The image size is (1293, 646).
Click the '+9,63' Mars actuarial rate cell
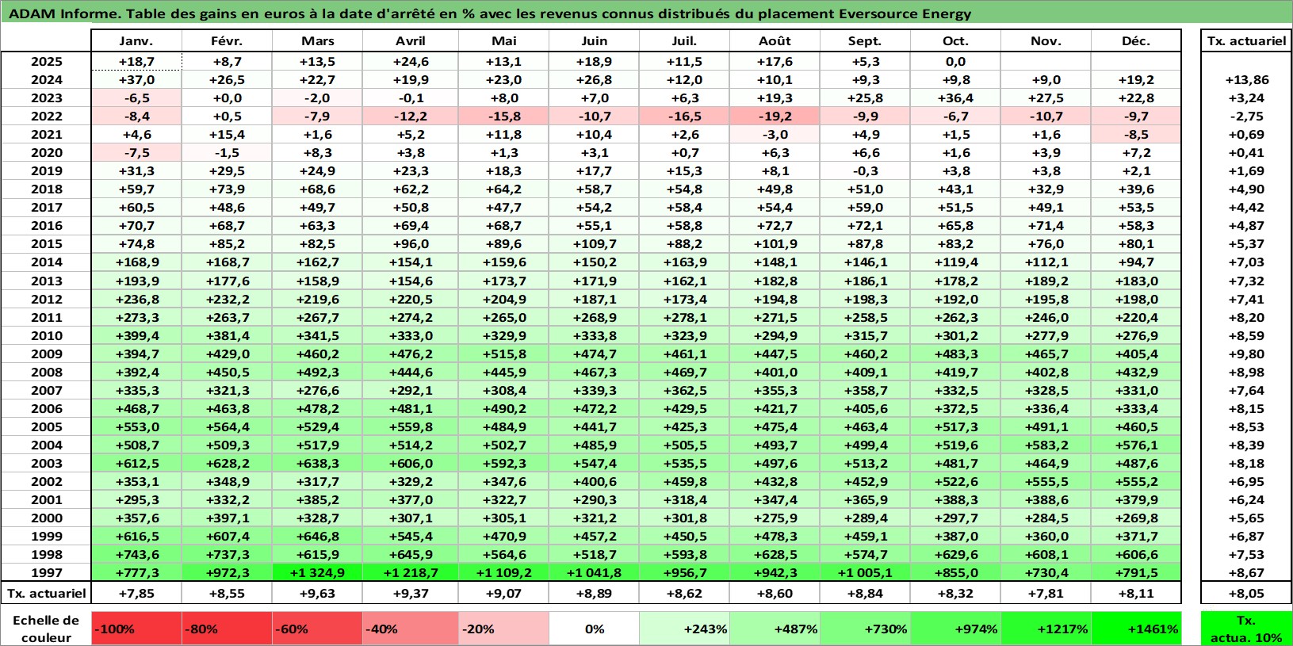click(x=317, y=593)
